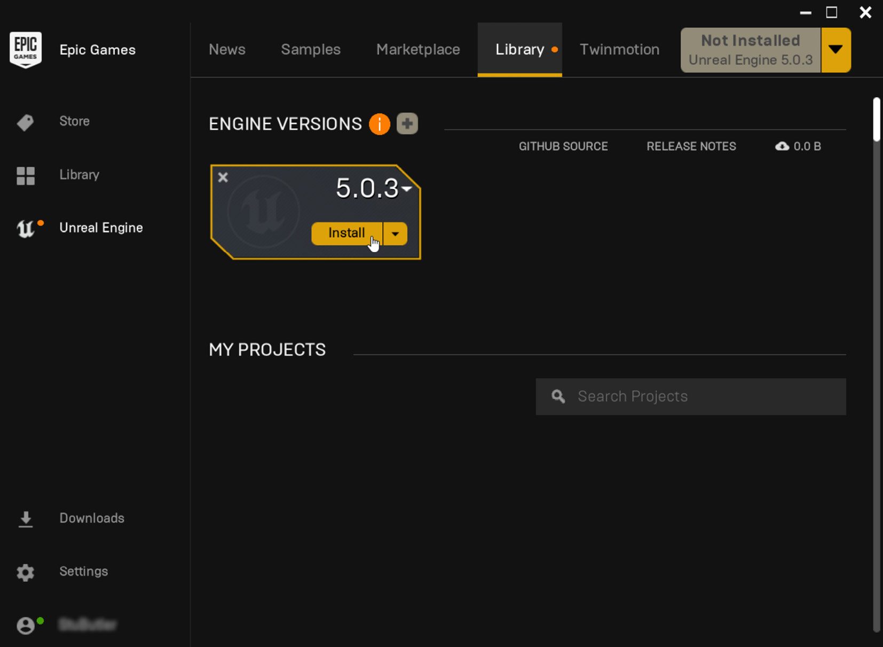Open the Library grid icon in sidebar
883x647 pixels.
click(x=26, y=176)
